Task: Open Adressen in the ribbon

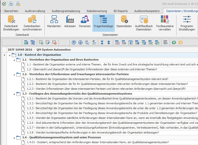Action: pos(70,21)
